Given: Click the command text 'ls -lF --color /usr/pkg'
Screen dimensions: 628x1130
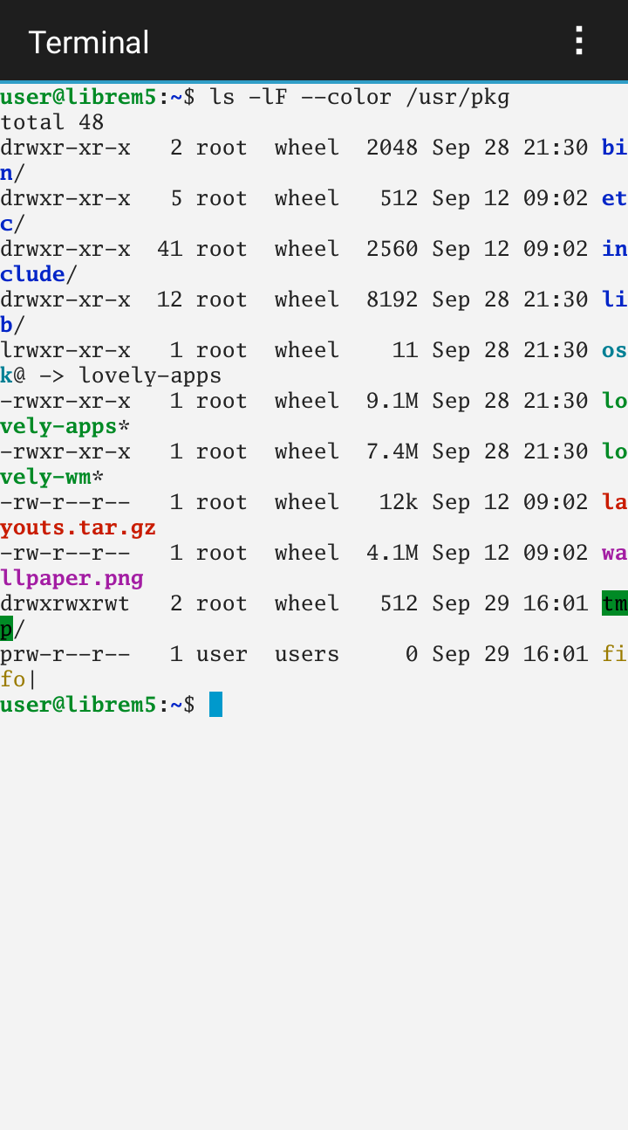Looking at the screenshot, I should (x=359, y=97).
